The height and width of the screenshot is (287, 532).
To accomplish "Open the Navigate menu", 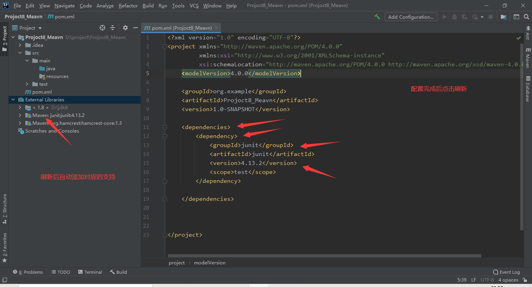I will [x=65, y=5].
